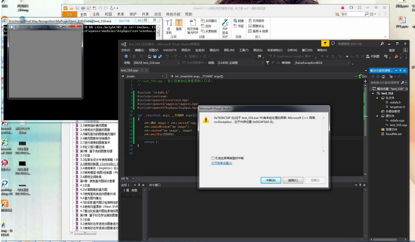Collapse the 源文件 folder in Solution Explorer
The image size is (415, 242).
[x=377, y=116]
